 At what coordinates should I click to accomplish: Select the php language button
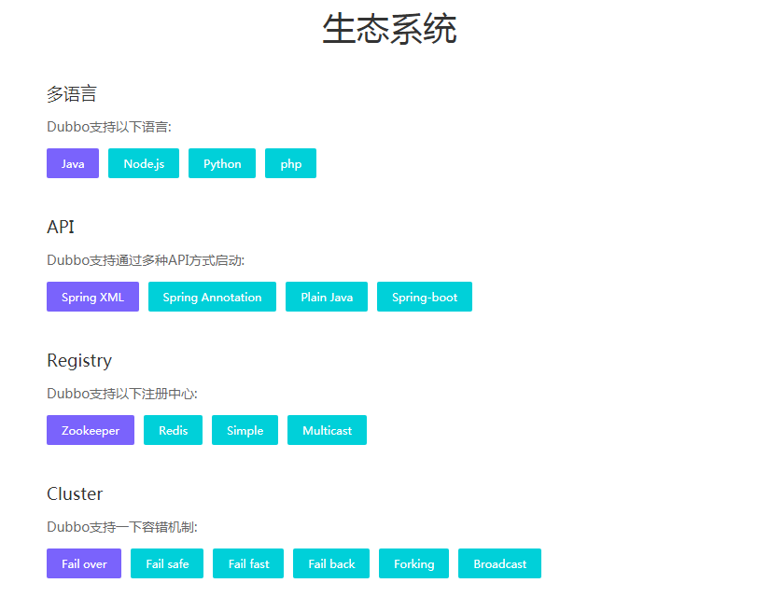[290, 163]
